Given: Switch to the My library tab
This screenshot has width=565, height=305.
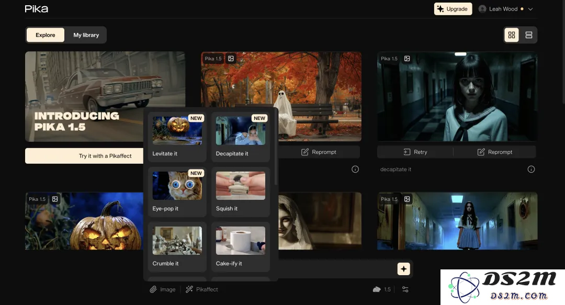Looking at the screenshot, I should (x=86, y=35).
